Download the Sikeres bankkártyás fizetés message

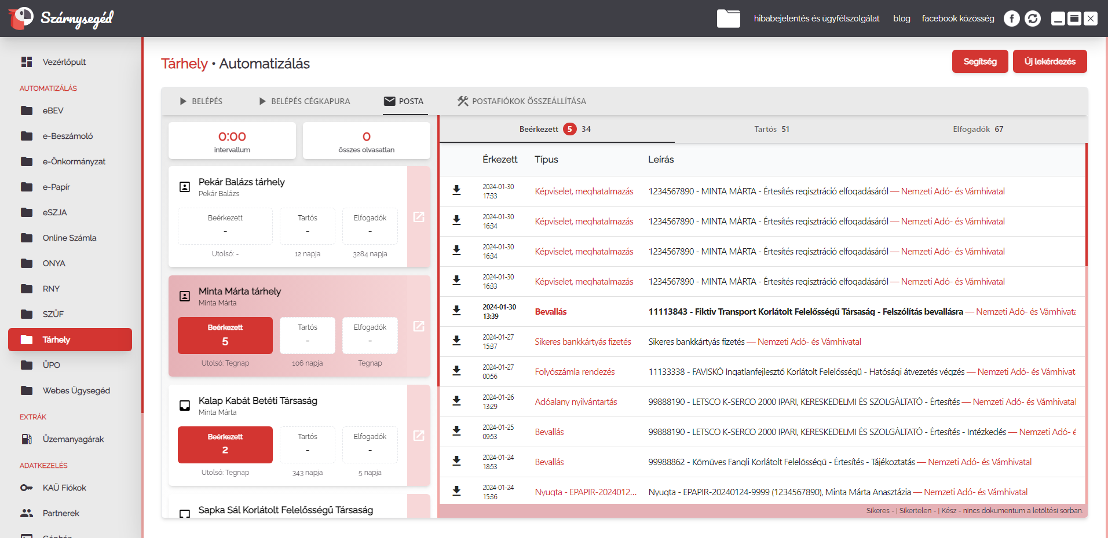click(x=456, y=341)
